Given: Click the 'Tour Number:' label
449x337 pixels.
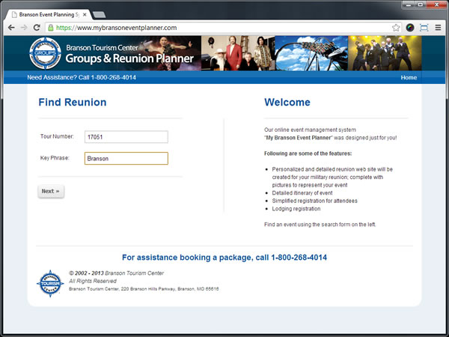Looking at the screenshot, I should [57, 136].
